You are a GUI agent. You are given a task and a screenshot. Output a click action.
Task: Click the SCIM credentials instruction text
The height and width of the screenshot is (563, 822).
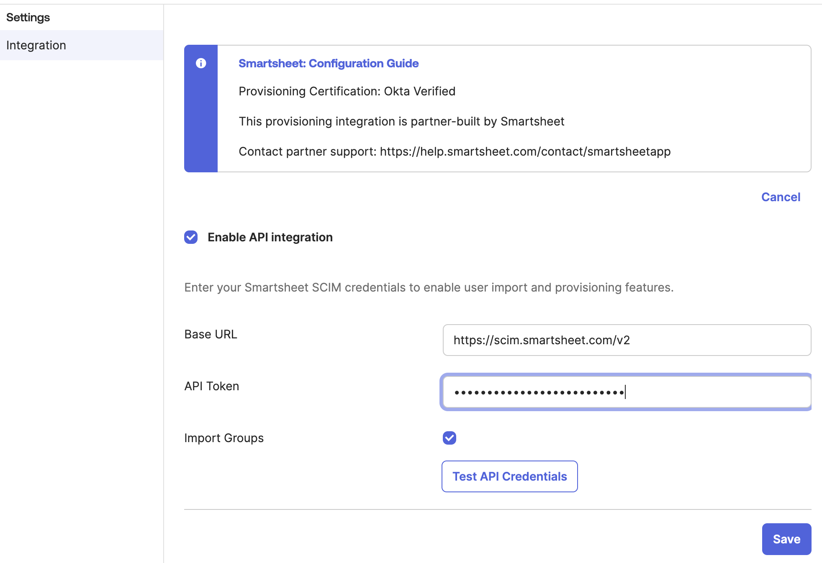click(429, 287)
